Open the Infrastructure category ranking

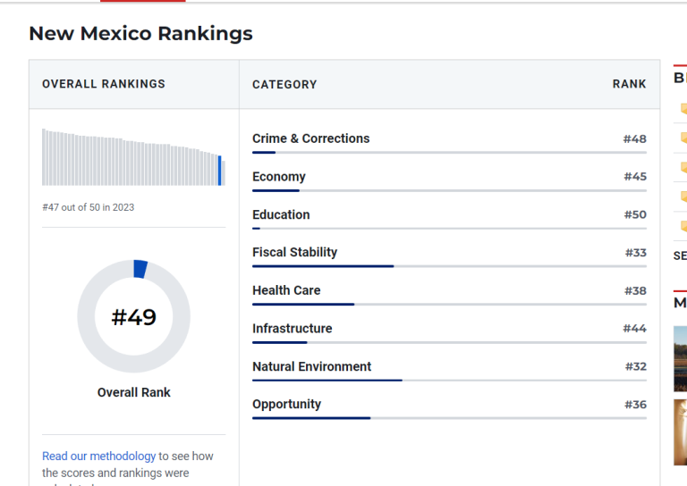point(292,329)
